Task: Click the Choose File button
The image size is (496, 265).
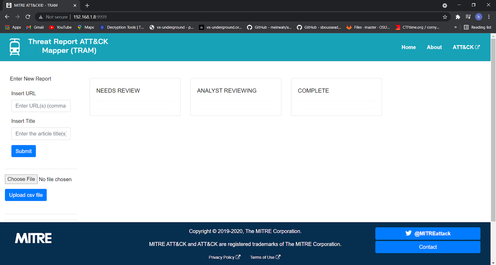Action: 21,179
